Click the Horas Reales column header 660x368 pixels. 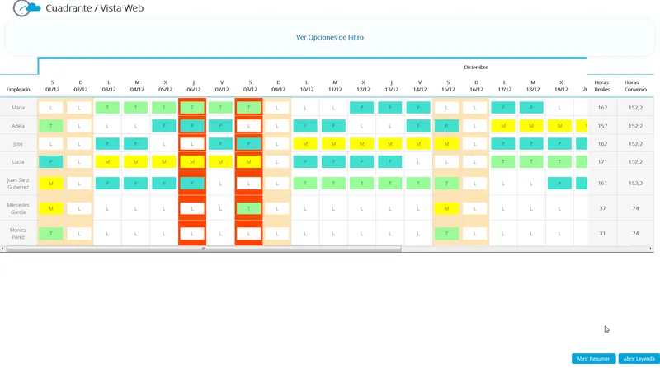point(602,86)
